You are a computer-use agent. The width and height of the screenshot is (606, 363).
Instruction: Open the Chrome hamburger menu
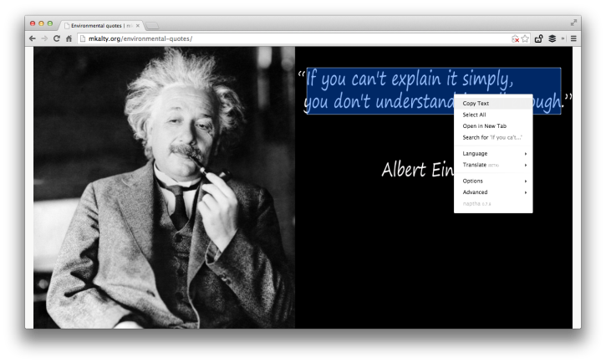573,38
